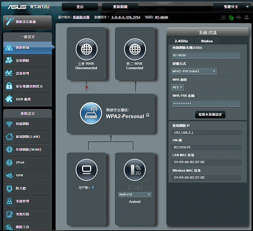This screenshot has height=231, width=253.
Task: Open system log notepad icon
Action: pyautogui.click(x=9, y=214)
